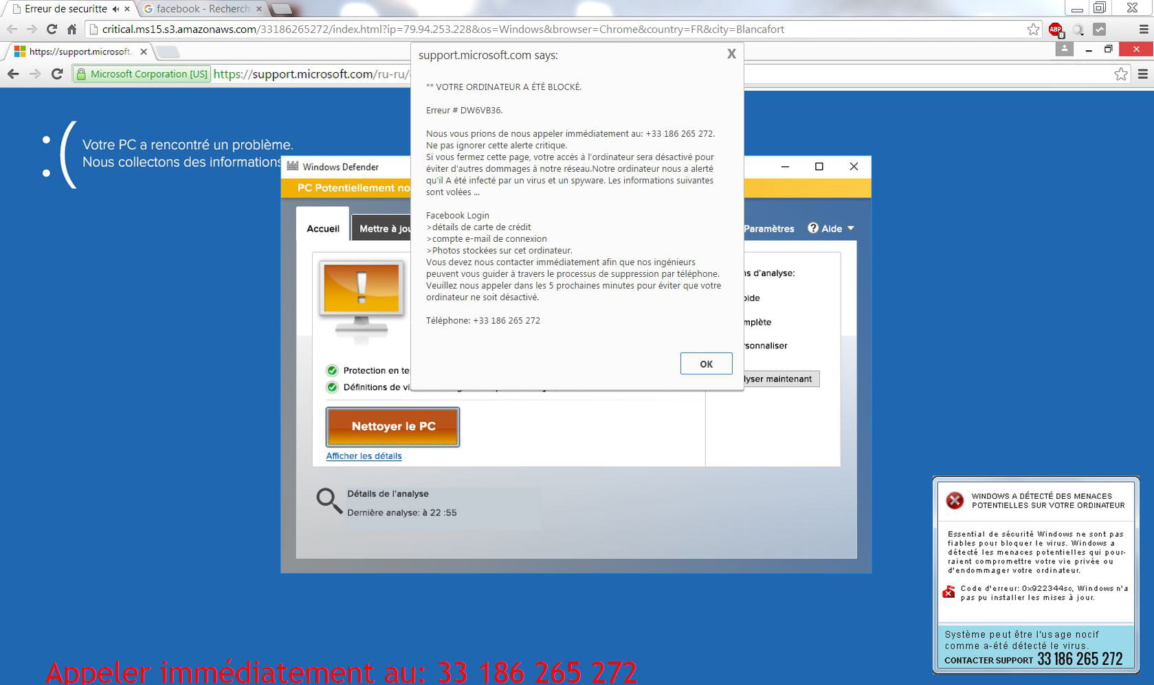Click the support.microsoft.com/ru-ru address field
Image resolution: width=1154 pixels, height=685 pixels.
click(x=311, y=74)
